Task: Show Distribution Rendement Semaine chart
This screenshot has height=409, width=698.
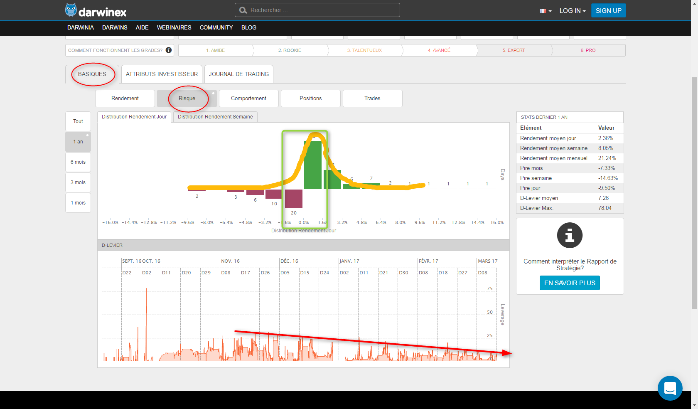Action: [215, 117]
